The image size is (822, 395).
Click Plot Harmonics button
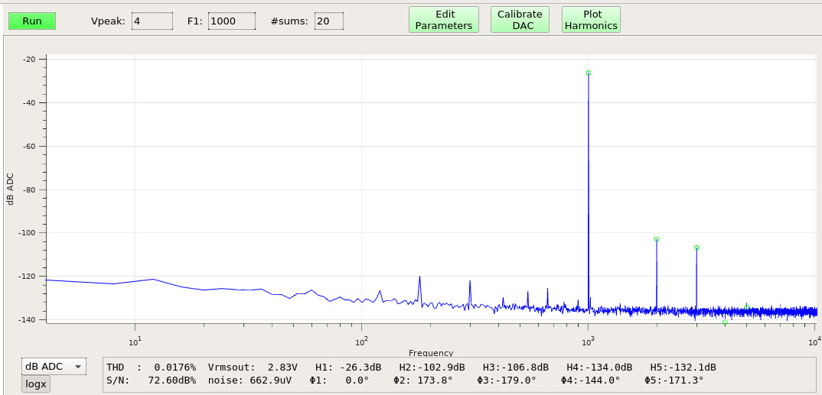point(591,20)
